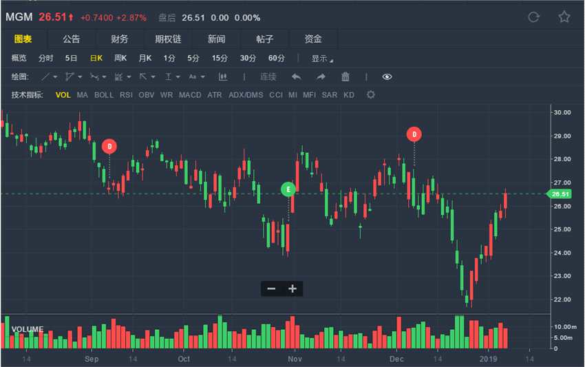Toggle the MI indicator
Image resolution: width=585 pixels, height=367 pixels.
coord(293,95)
